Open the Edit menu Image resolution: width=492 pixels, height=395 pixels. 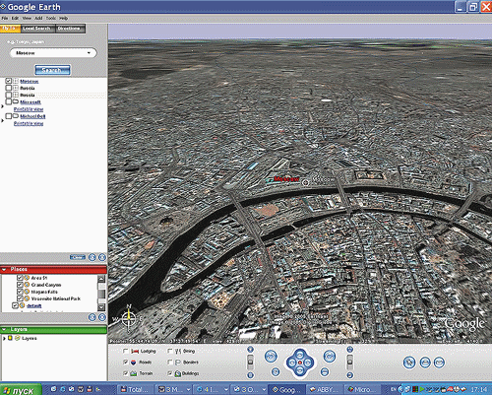(15, 18)
